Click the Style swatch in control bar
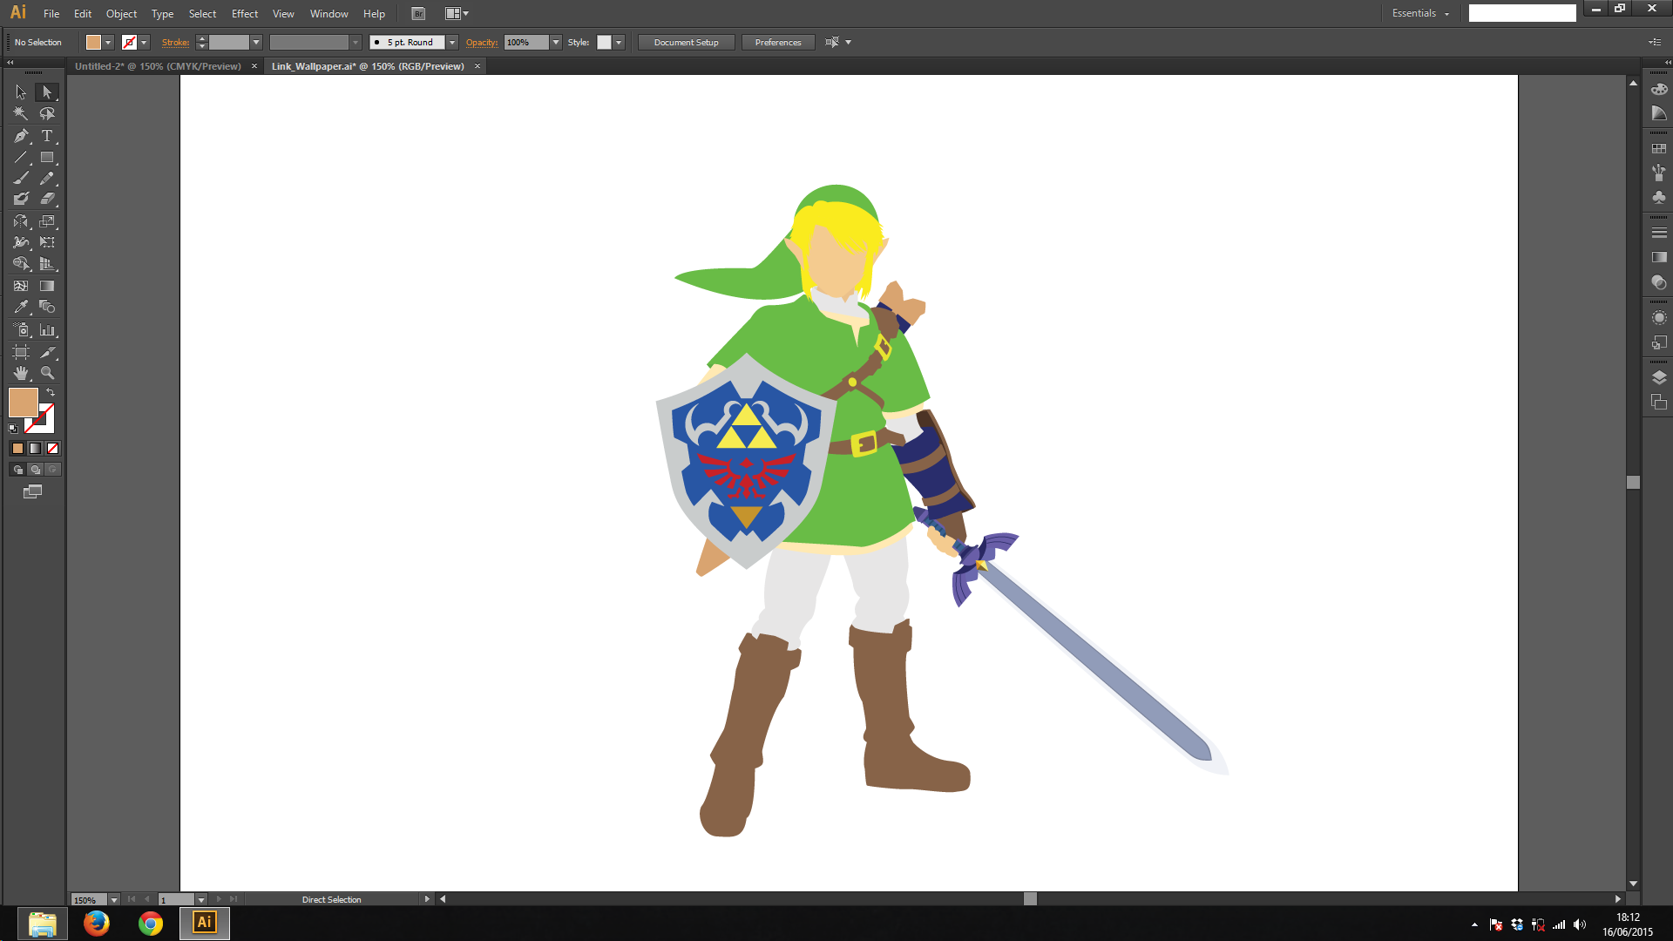Image resolution: width=1673 pixels, height=941 pixels. coord(604,43)
